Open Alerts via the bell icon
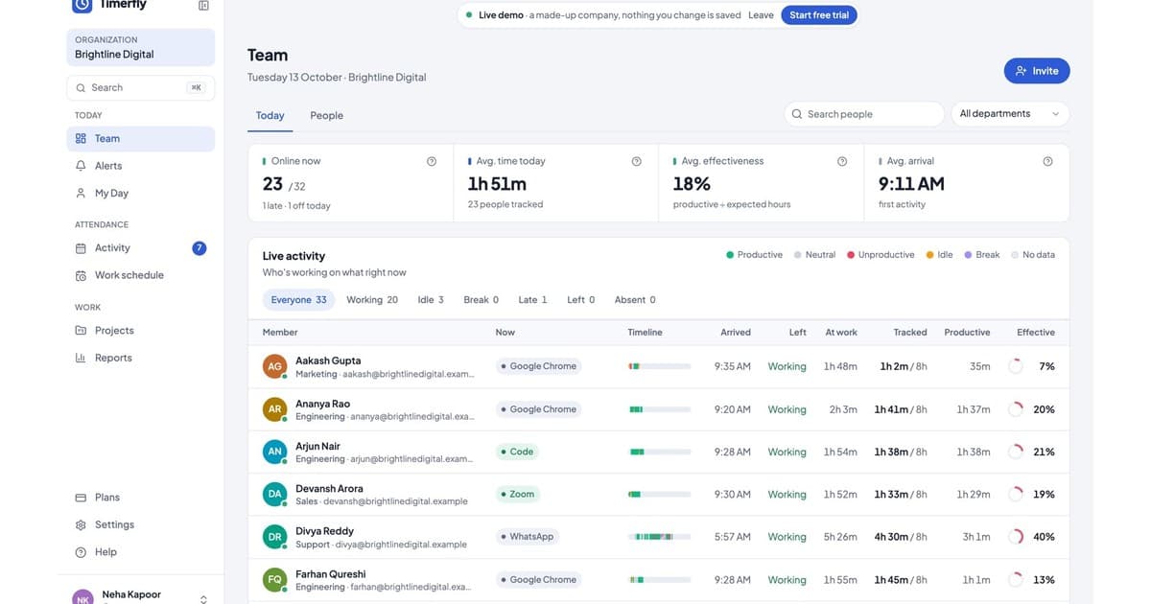1151x604 pixels. [x=81, y=166]
